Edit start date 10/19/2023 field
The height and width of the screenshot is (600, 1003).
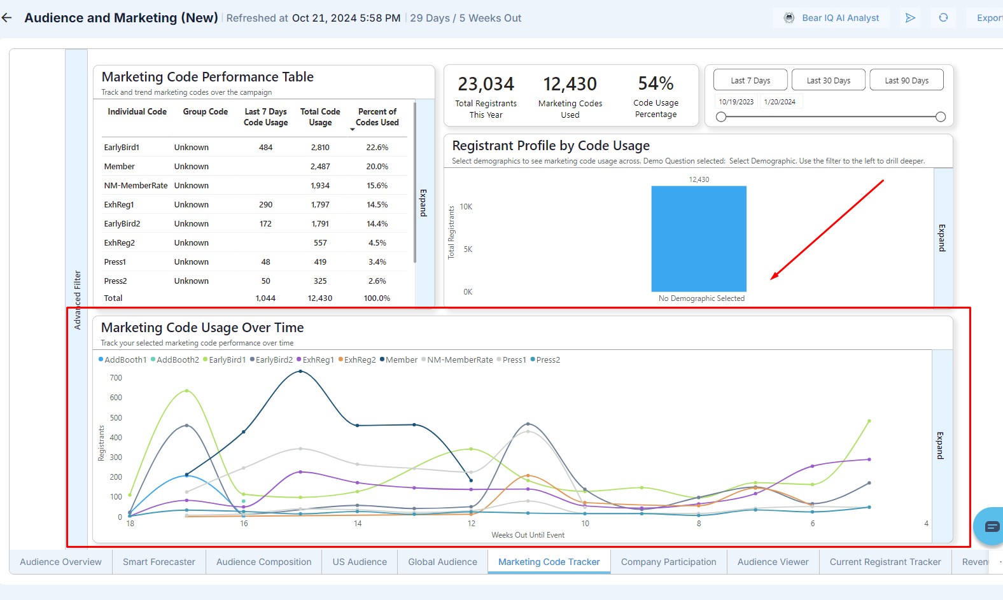(736, 102)
